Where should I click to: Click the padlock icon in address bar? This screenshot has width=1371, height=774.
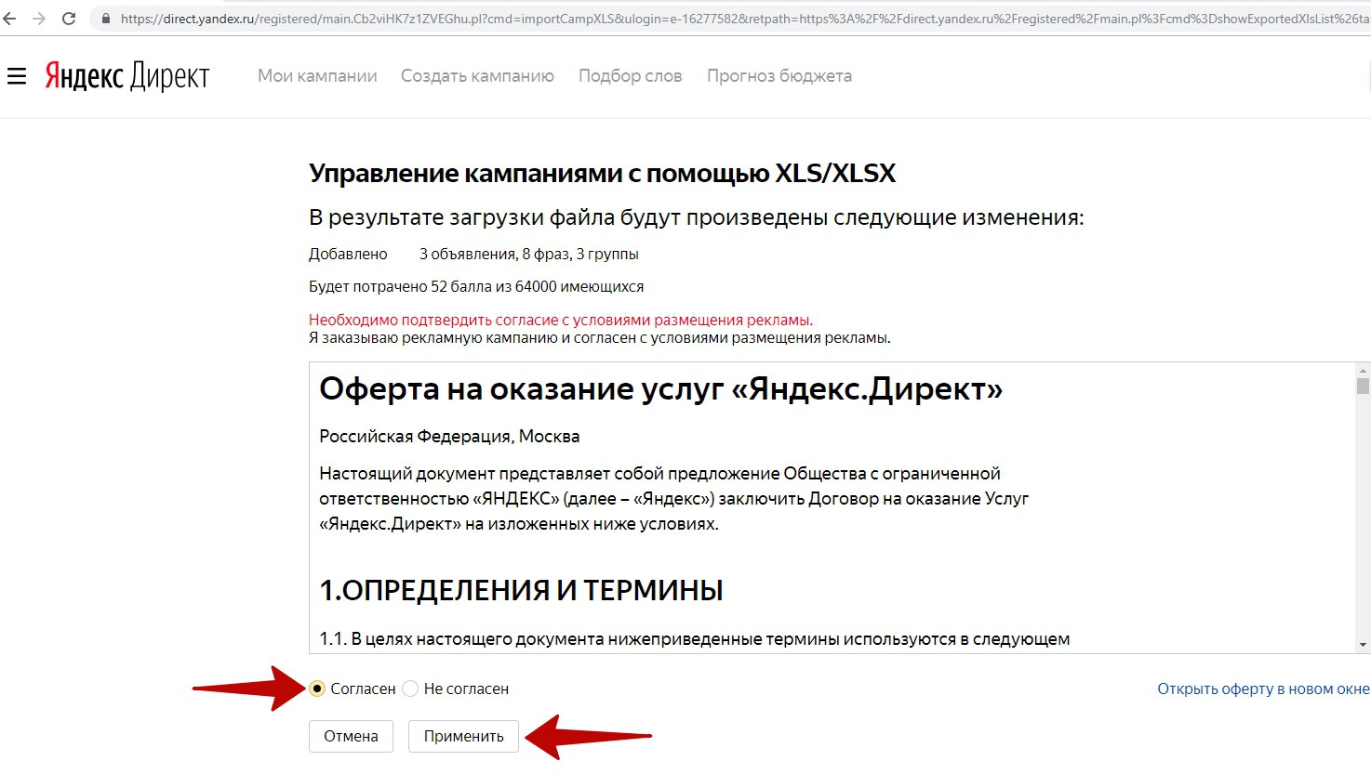pyautogui.click(x=105, y=19)
